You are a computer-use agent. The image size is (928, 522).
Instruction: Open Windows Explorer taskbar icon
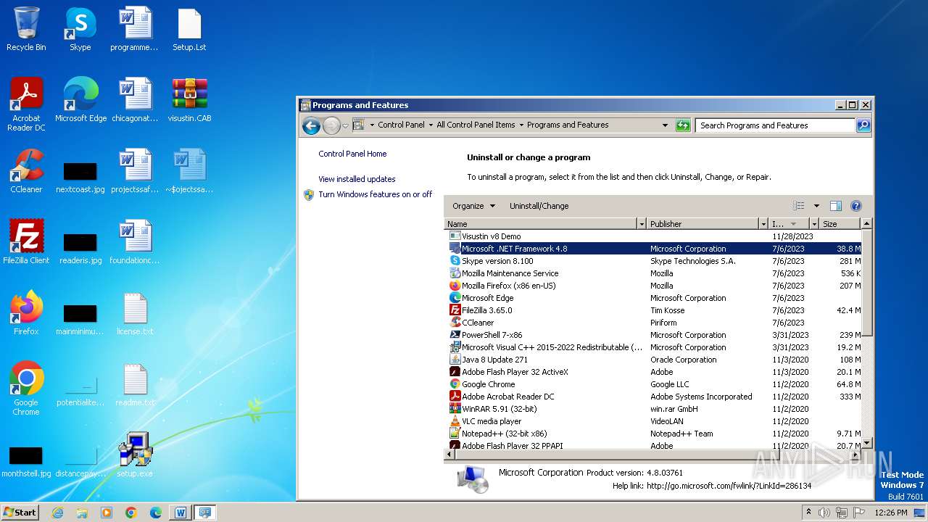click(x=82, y=513)
